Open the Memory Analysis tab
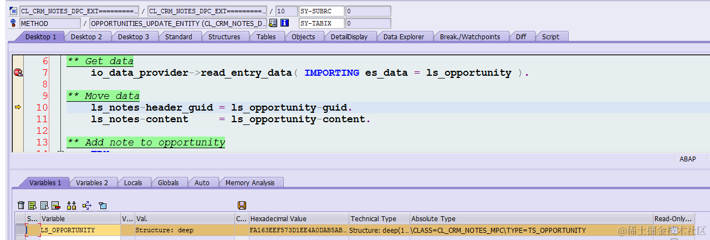This screenshot has height=240, width=710. click(x=250, y=182)
